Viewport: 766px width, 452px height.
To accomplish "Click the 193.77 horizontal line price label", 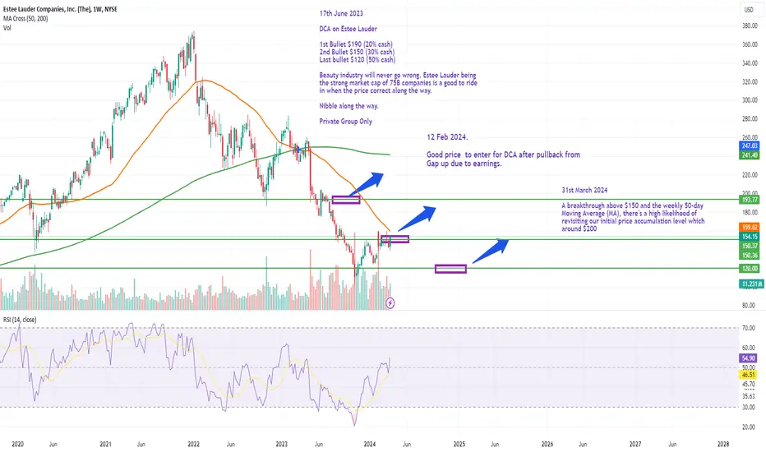I will (750, 200).
